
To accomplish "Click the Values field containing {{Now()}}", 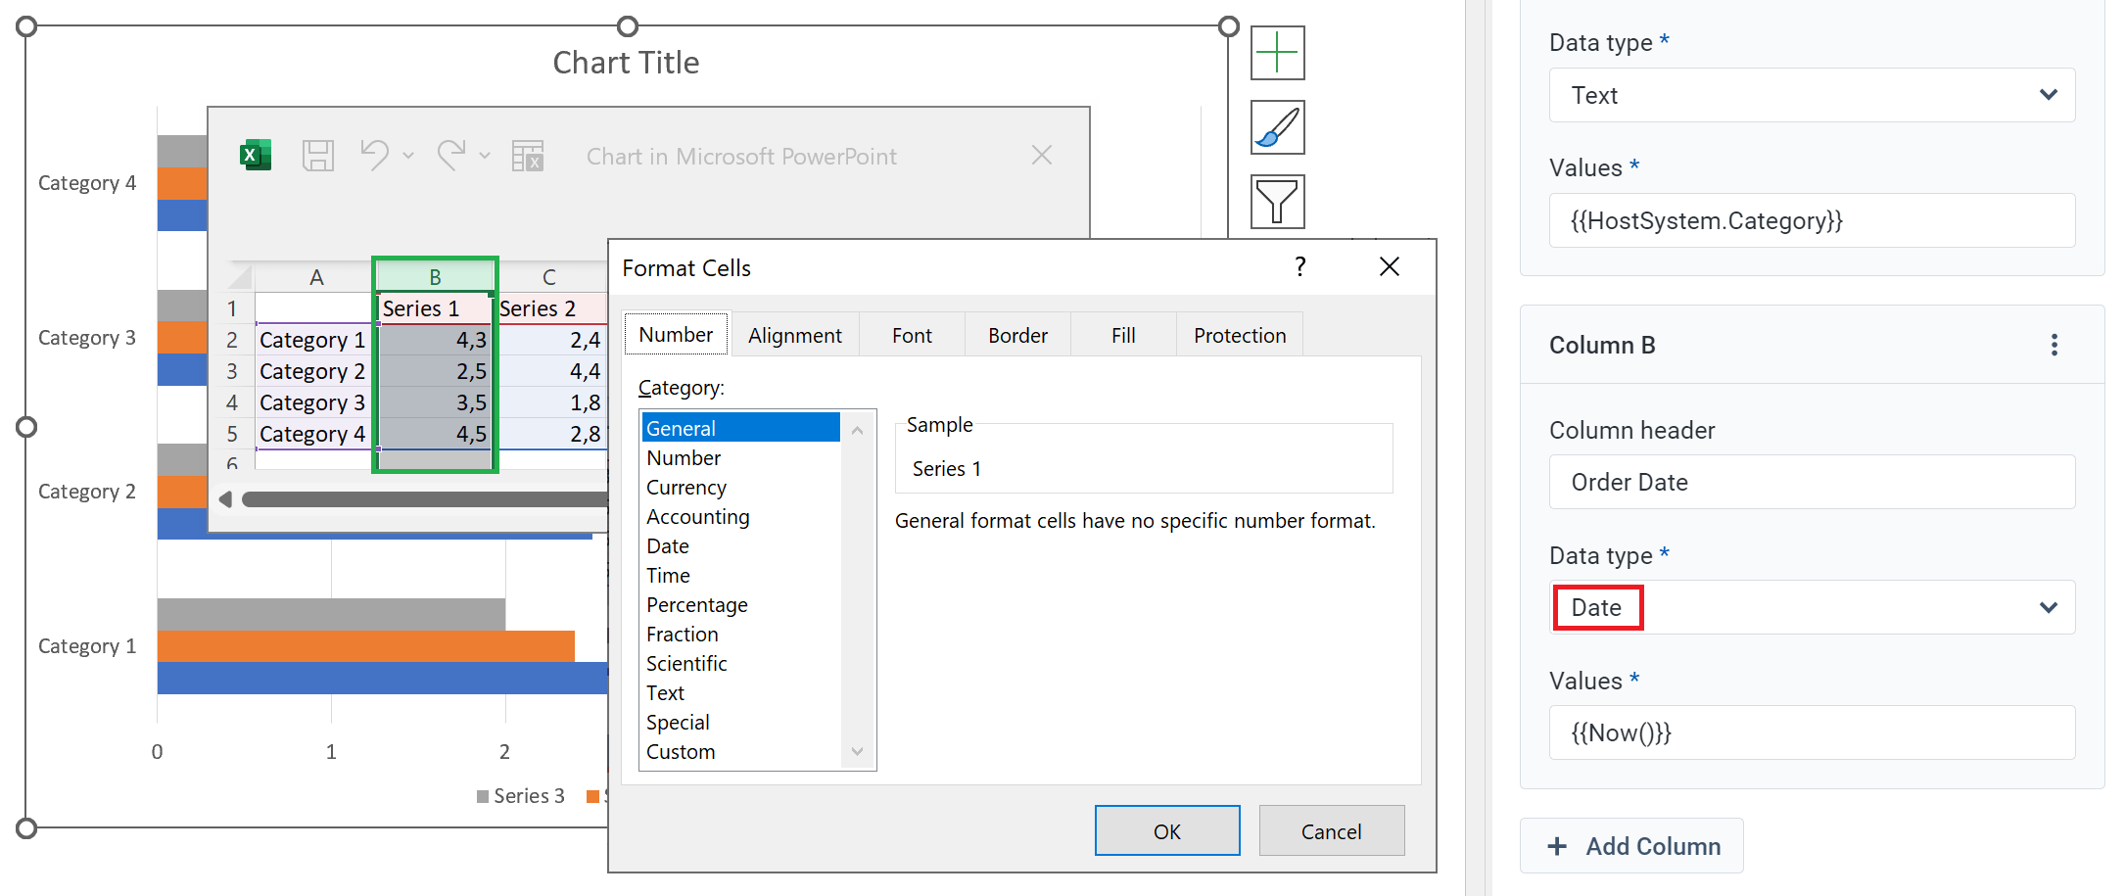I will click(1812, 732).
